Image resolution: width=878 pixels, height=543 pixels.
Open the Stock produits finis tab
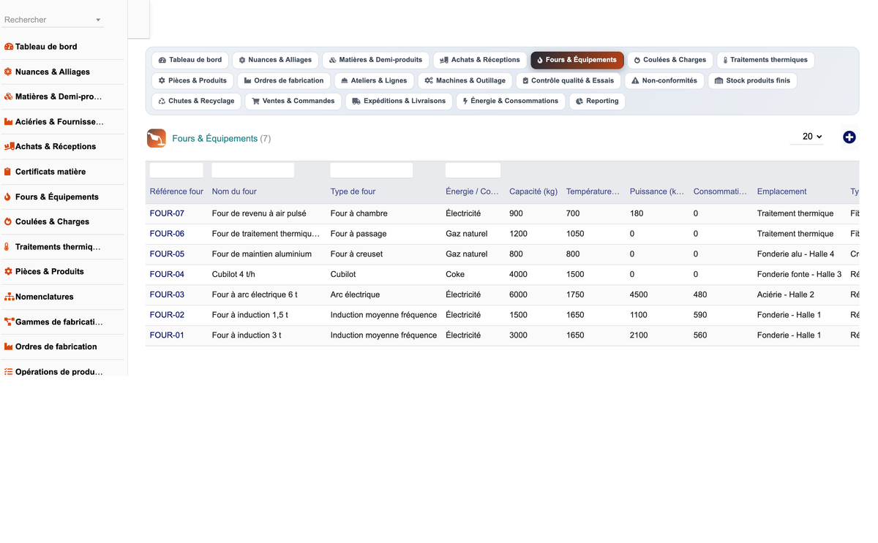[x=752, y=80]
